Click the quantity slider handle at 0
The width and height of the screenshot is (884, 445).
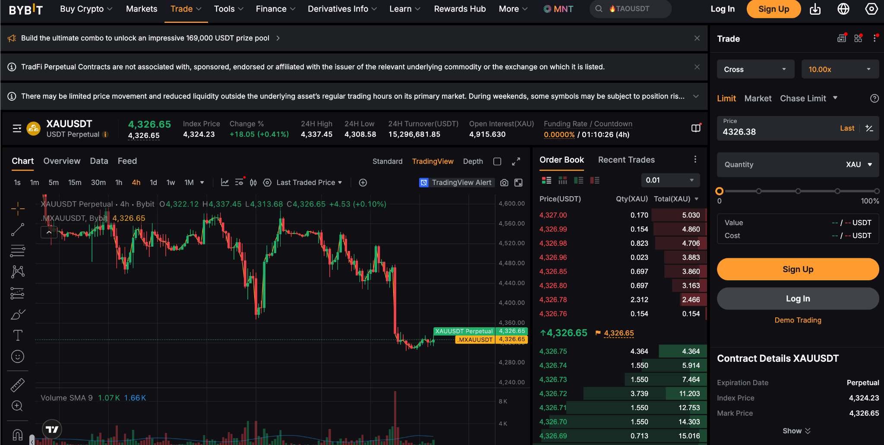(x=719, y=191)
